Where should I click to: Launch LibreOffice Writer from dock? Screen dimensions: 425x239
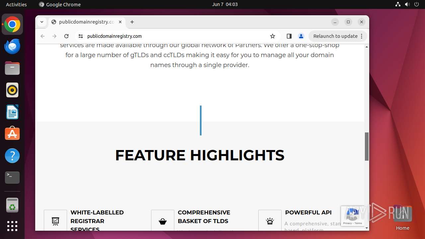12,112
